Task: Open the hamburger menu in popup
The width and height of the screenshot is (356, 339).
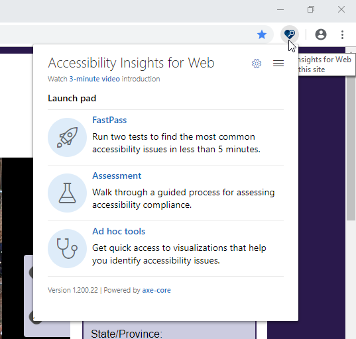Action: [278, 64]
